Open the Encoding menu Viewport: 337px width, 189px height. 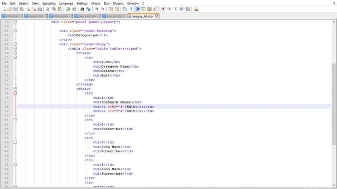(x=49, y=4)
